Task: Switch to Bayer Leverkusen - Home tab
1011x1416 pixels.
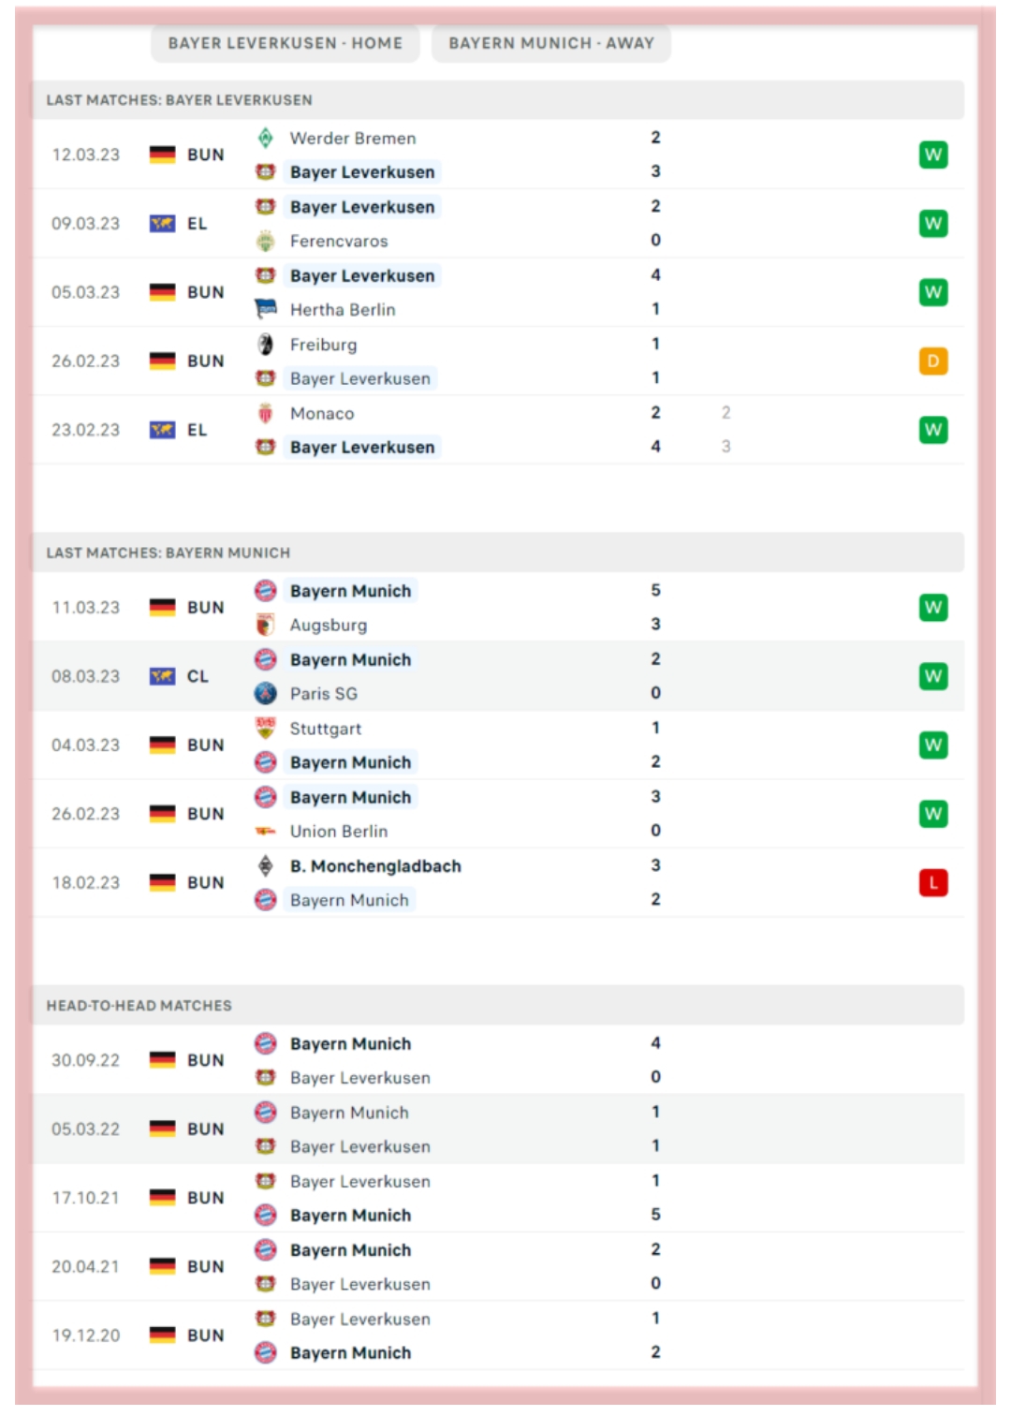Action: pyautogui.click(x=286, y=43)
